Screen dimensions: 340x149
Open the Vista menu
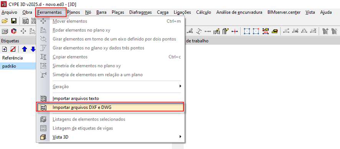(x=310, y=12)
